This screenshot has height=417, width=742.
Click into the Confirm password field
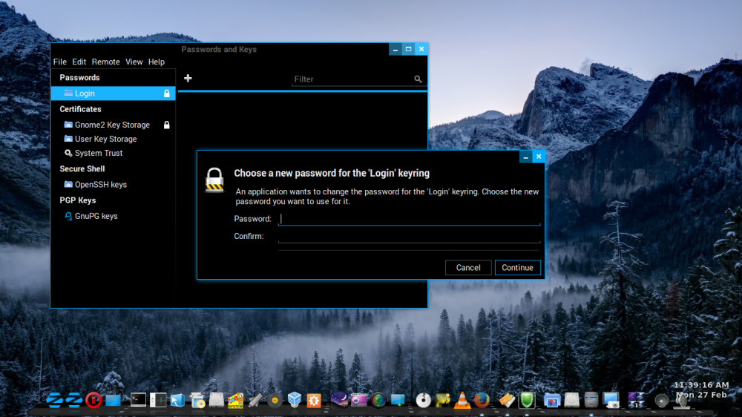pos(409,237)
